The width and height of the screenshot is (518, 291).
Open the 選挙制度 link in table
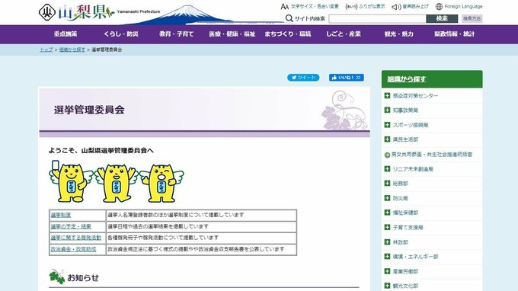(x=61, y=215)
